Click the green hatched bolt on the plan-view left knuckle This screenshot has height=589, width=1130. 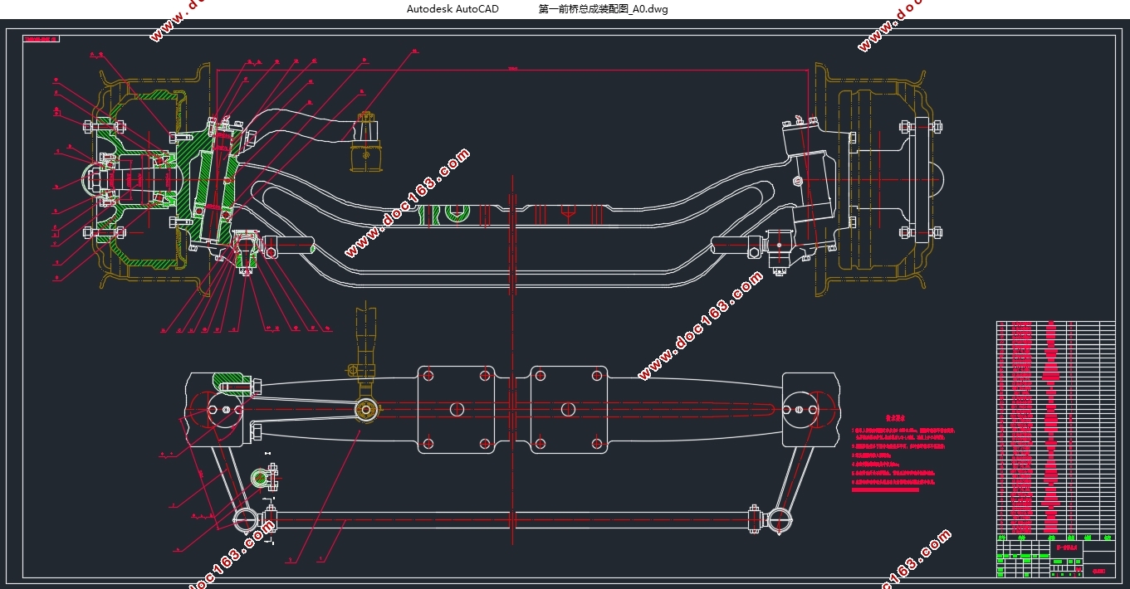234,382
